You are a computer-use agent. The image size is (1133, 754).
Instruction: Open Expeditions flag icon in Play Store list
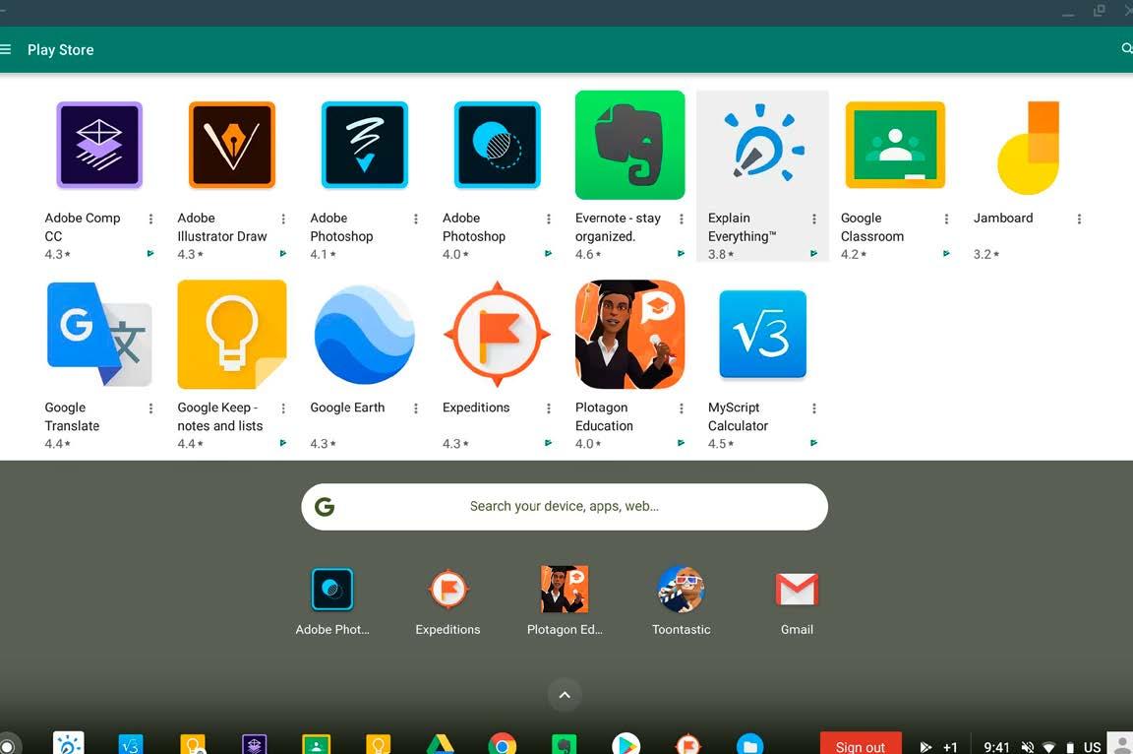497,334
